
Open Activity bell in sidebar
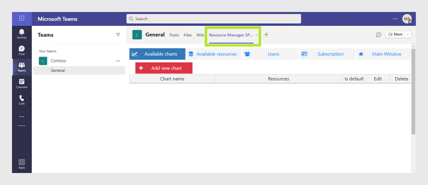click(x=22, y=34)
